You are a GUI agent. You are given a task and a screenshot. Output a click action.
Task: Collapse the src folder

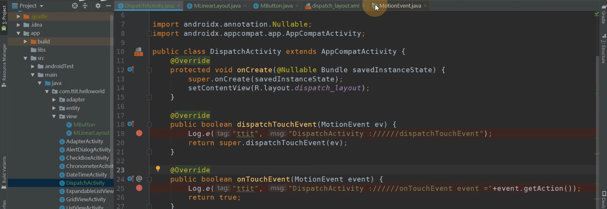[x=26, y=58]
